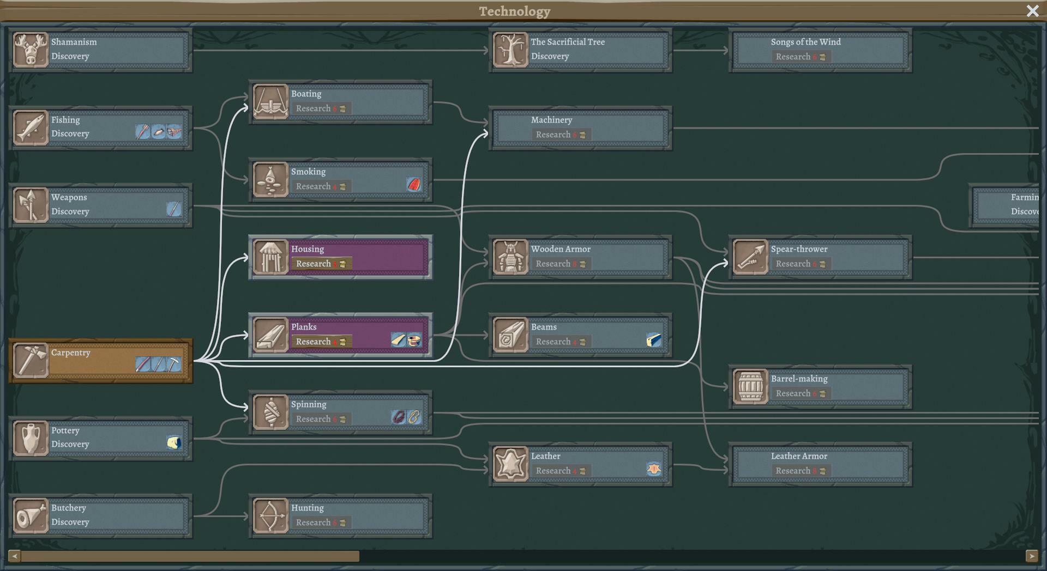The height and width of the screenshot is (571, 1047).
Task: Click the raw meat unlock icon on Smoking
Action: tap(414, 185)
